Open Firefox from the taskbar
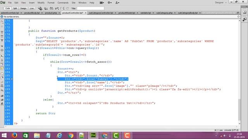248x139 pixels. [14, 135]
